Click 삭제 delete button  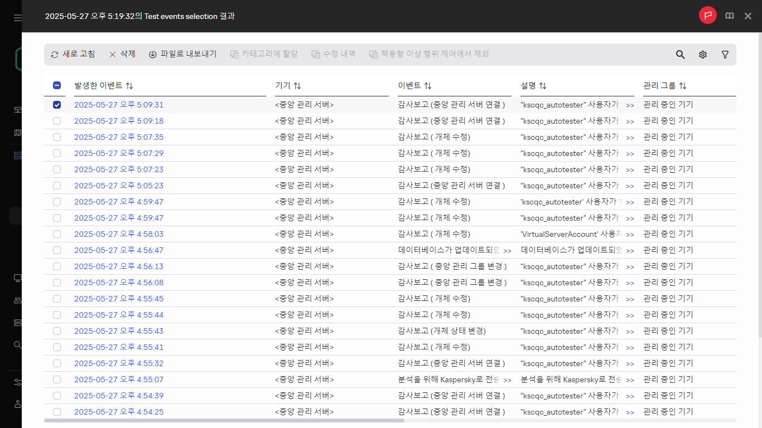[x=122, y=54]
